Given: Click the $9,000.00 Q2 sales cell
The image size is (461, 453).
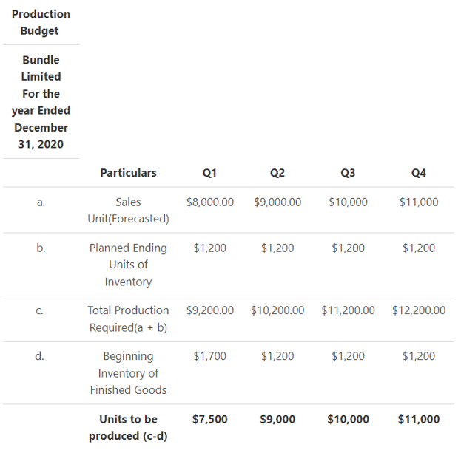Looking at the screenshot, I should coord(277,202).
